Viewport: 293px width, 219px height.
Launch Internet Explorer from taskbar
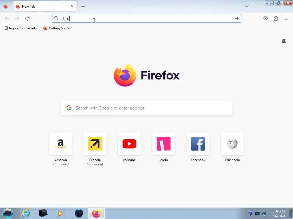(25, 213)
